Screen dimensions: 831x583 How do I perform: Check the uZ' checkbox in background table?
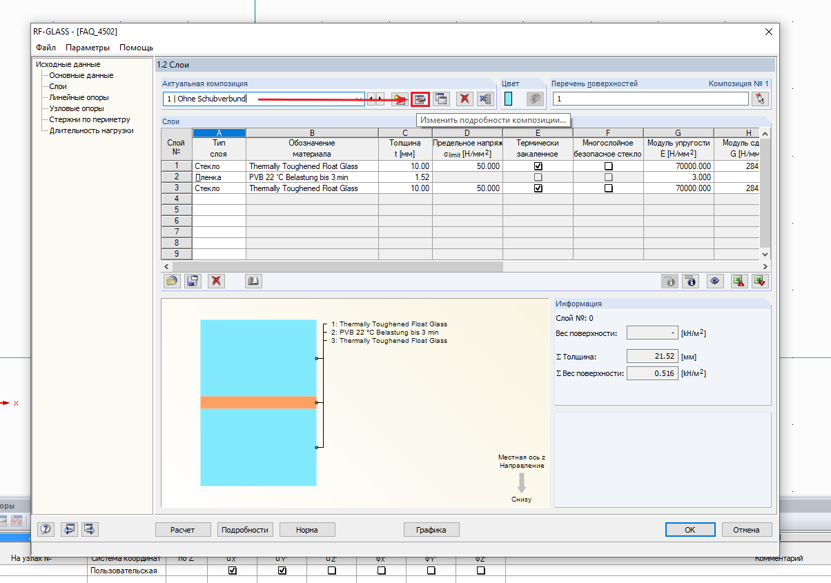tap(332, 571)
